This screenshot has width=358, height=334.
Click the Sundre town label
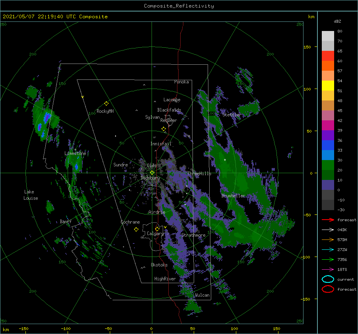[121, 164]
